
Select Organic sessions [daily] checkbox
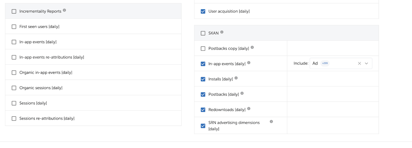14,88
